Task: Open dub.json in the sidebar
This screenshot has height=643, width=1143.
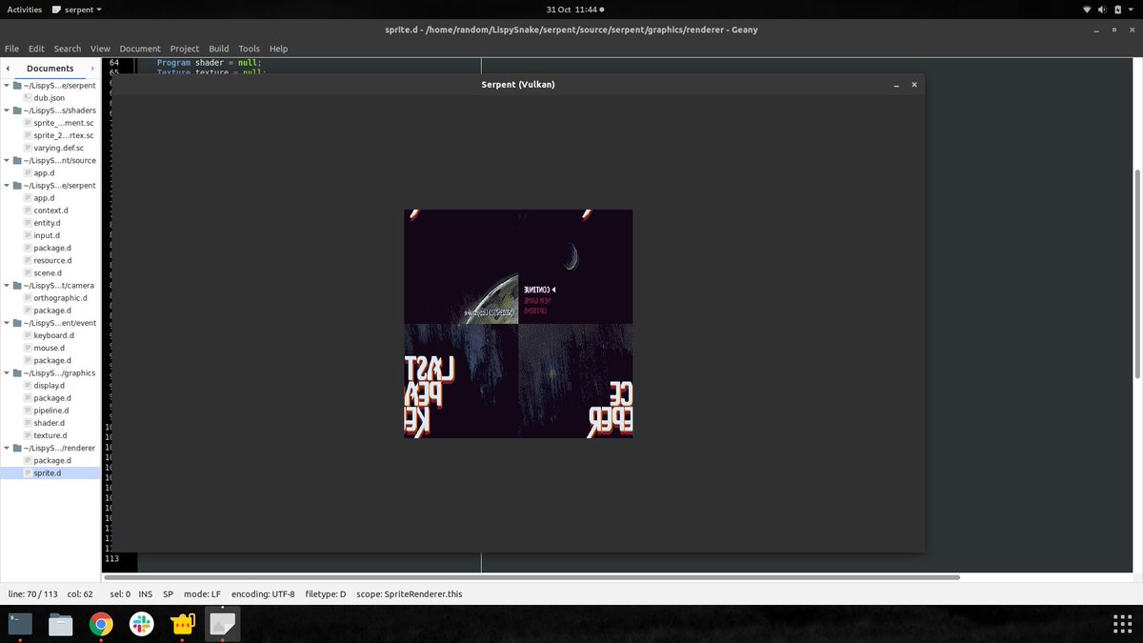Action: click(x=49, y=98)
